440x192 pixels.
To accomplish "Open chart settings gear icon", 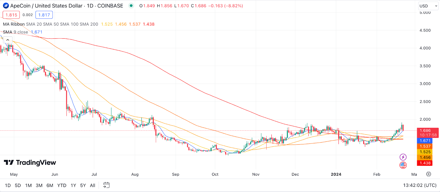I will point(428,174).
